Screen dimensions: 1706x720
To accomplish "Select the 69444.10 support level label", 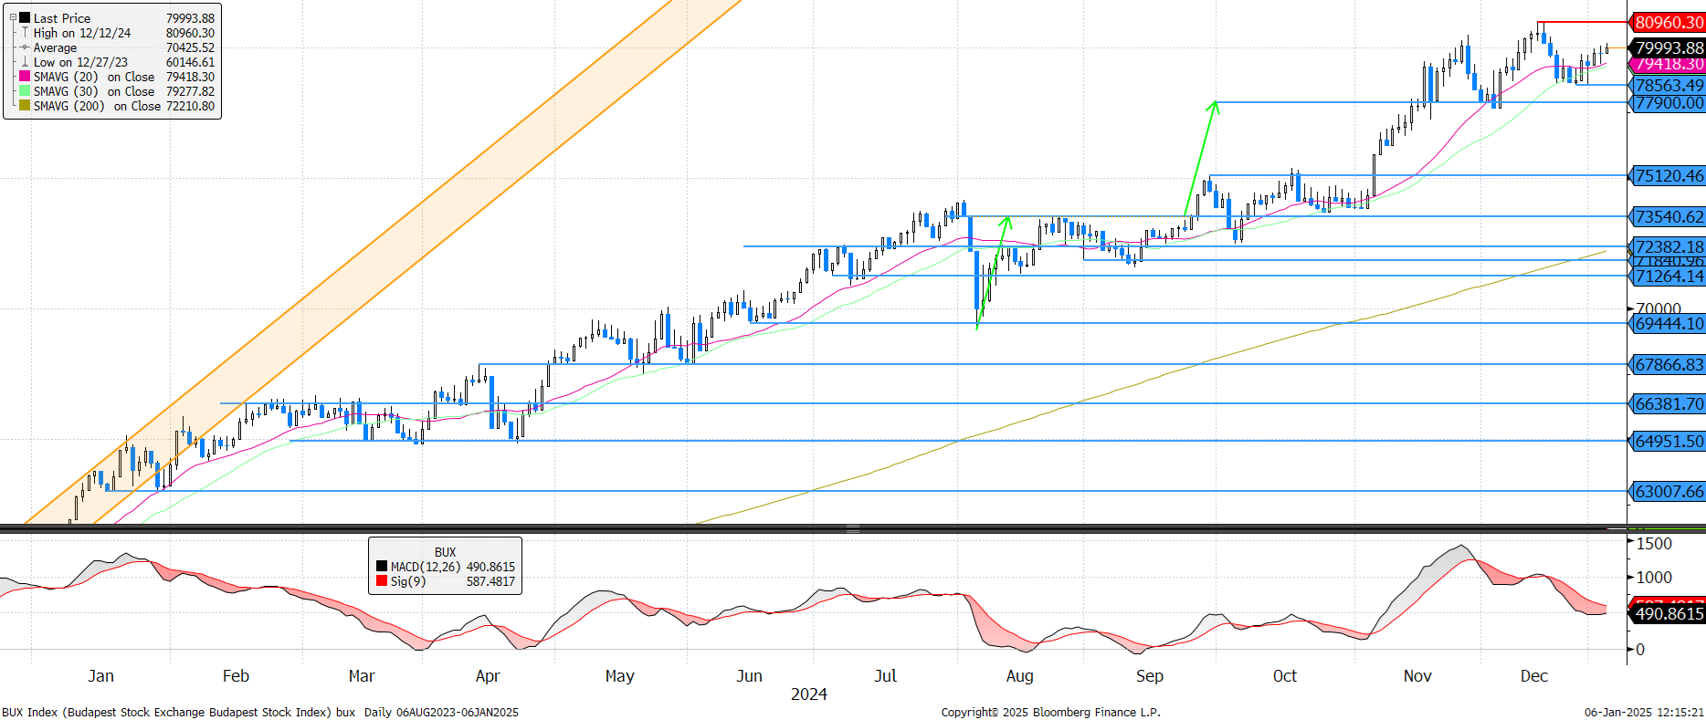I will (x=1668, y=324).
